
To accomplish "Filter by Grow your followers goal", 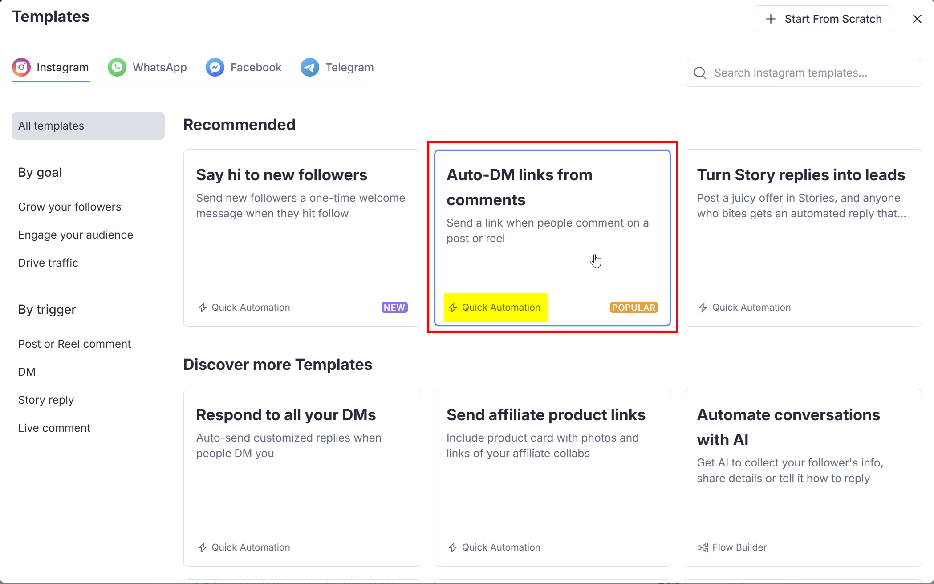I will pyautogui.click(x=69, y=207).
